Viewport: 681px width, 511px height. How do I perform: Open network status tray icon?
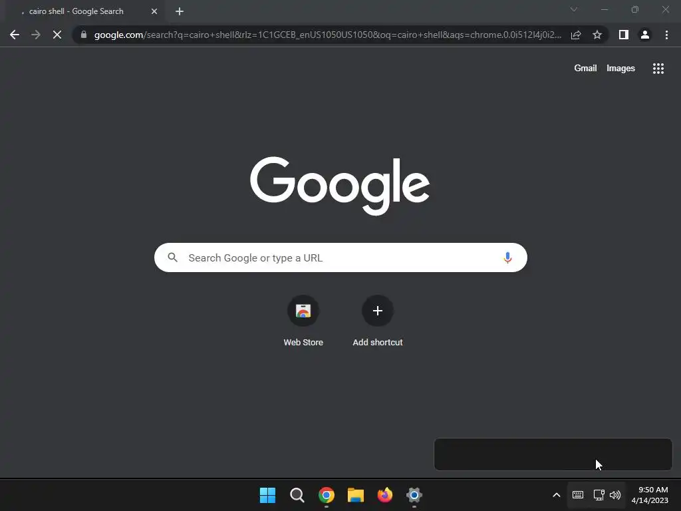point(599,495)
